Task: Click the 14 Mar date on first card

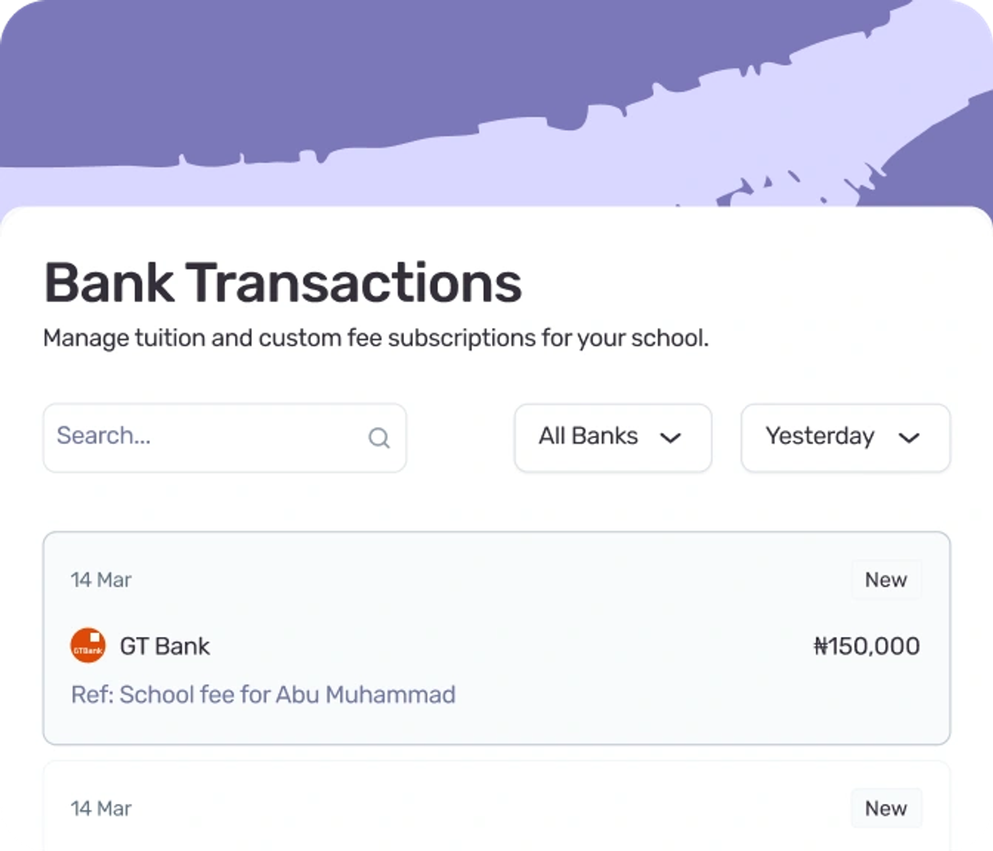Action: pos(101,580)
